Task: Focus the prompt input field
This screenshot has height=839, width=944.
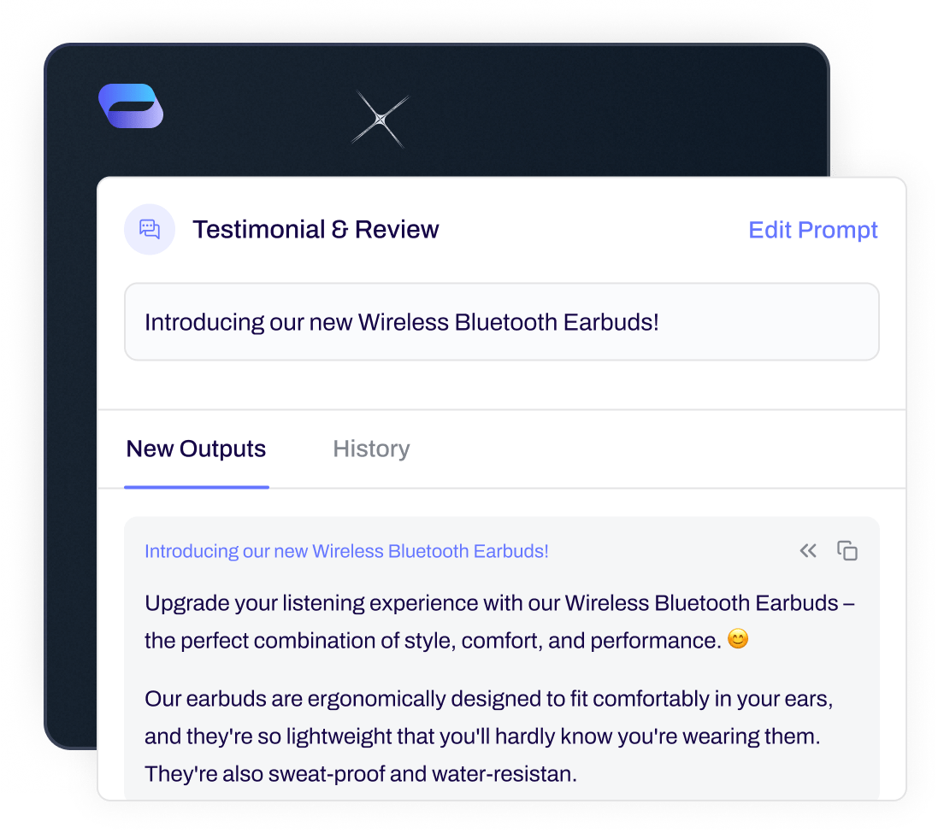Action: 501,322
